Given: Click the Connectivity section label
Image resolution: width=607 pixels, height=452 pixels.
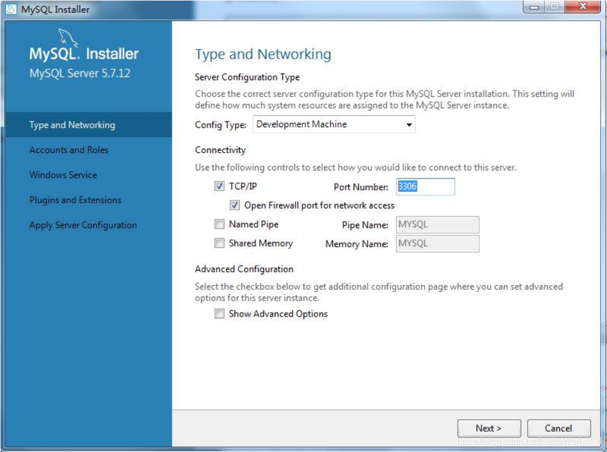Looking at the screenshot, I should 220,150.
